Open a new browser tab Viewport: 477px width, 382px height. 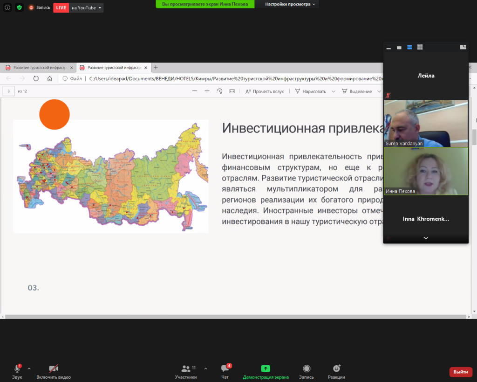pos(156,68)
